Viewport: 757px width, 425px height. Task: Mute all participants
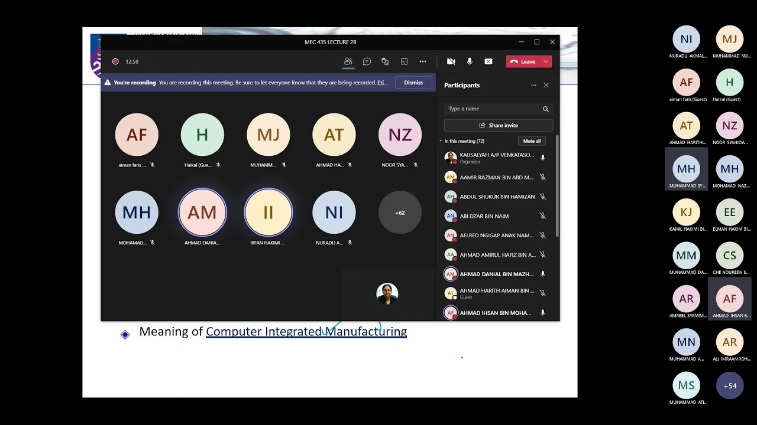[532, 141]
